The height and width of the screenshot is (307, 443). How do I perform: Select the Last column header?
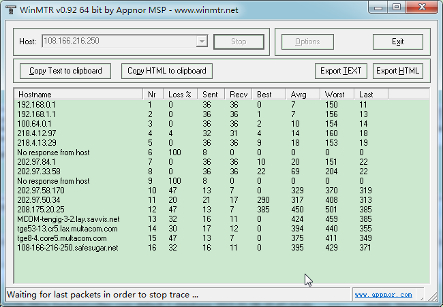[x=371, y=94]
